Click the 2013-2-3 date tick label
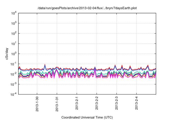This screenshot has width=172, height=120. tap(116, 103)
